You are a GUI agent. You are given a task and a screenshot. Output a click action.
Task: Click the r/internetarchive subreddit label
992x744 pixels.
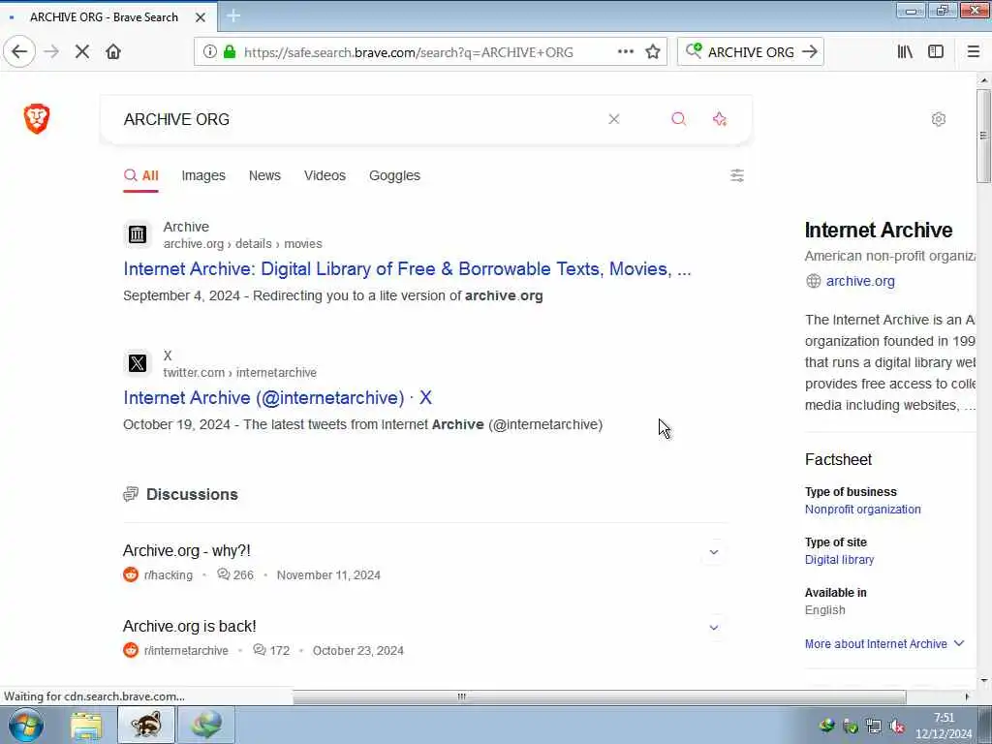185,650
